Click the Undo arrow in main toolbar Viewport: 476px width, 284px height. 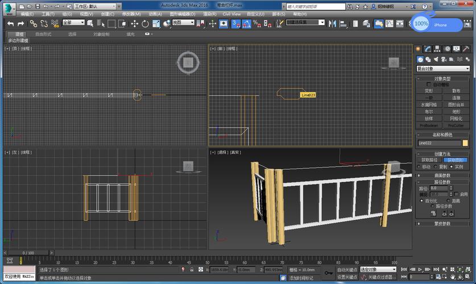coord(10,23)
